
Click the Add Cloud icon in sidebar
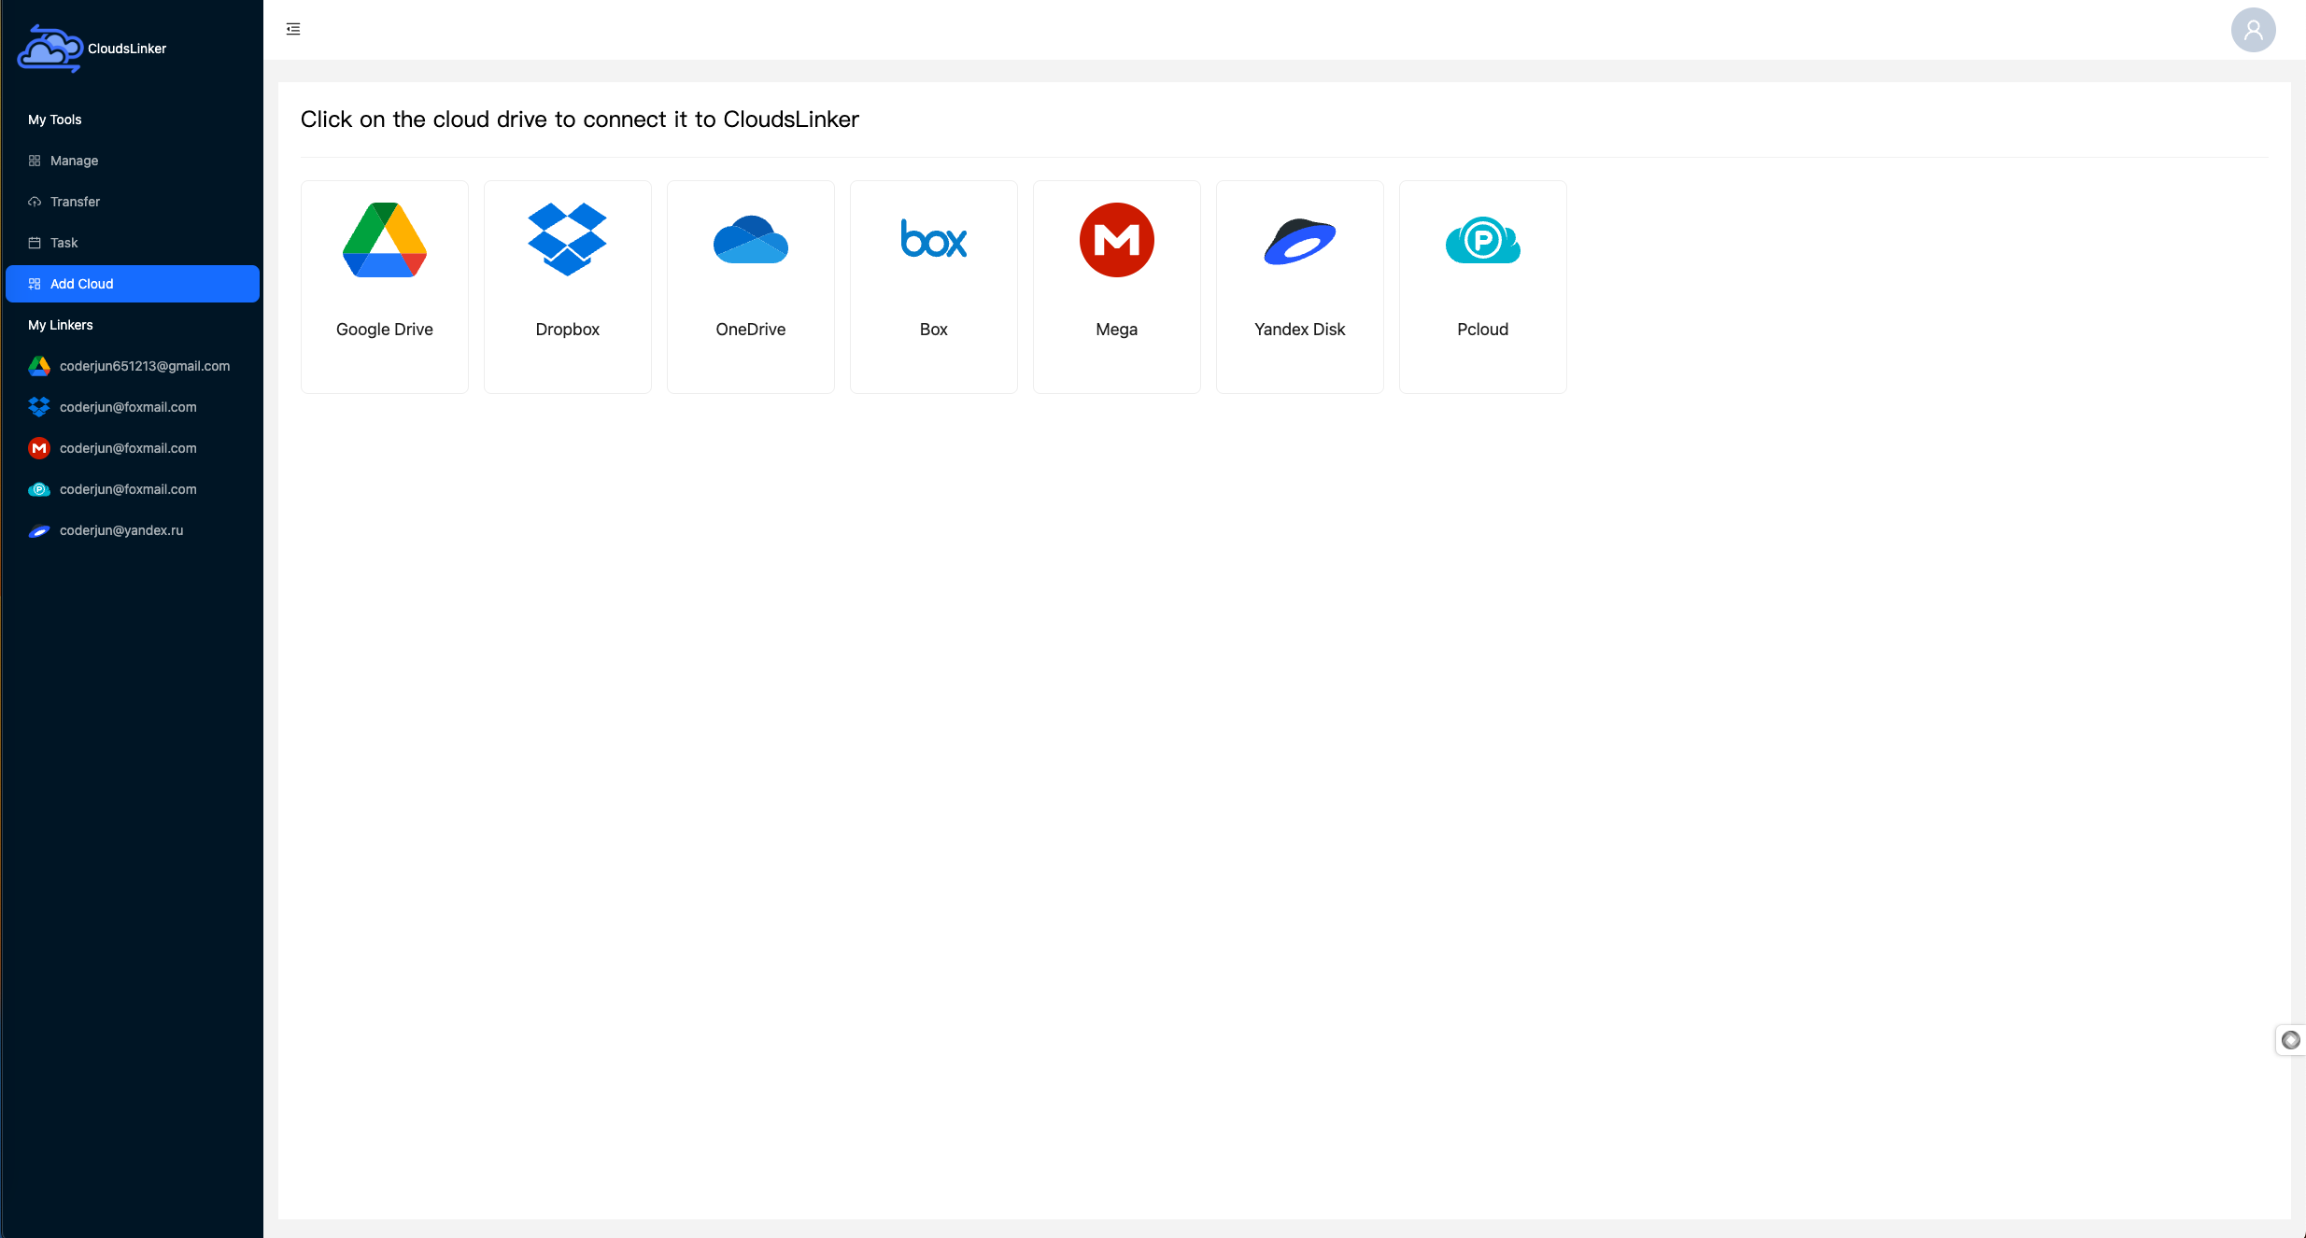pos(35,284)
